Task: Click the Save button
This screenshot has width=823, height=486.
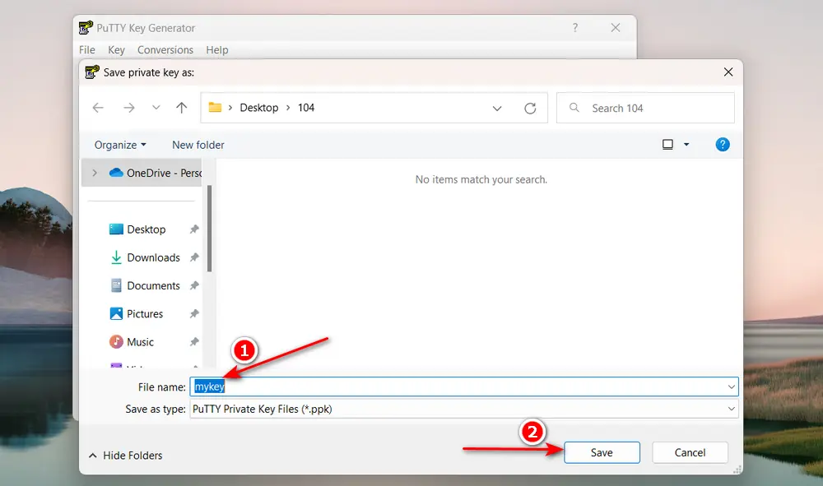Action: 602,452
